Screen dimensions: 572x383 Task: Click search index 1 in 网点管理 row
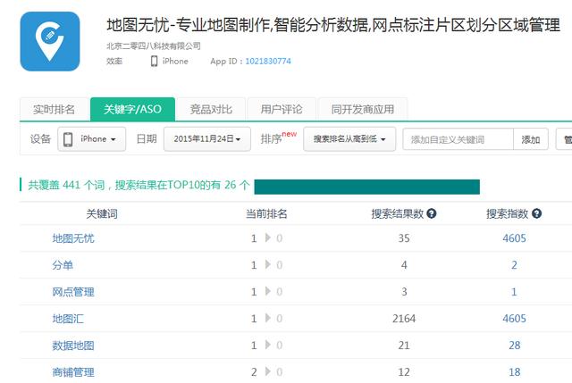[515, 292]
